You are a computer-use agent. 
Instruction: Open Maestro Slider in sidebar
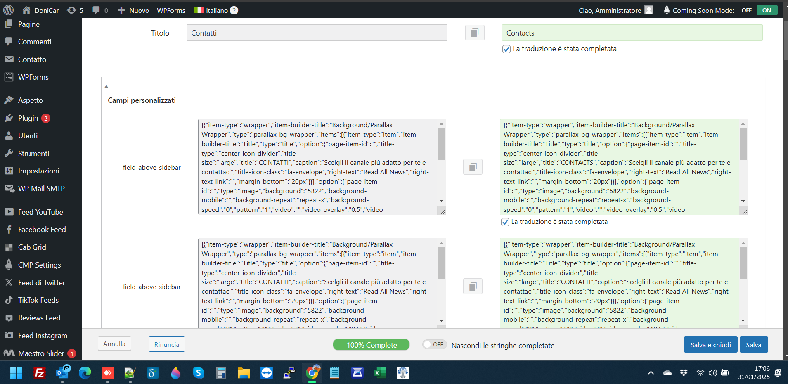pyautogui.click(x=41, y=353)
